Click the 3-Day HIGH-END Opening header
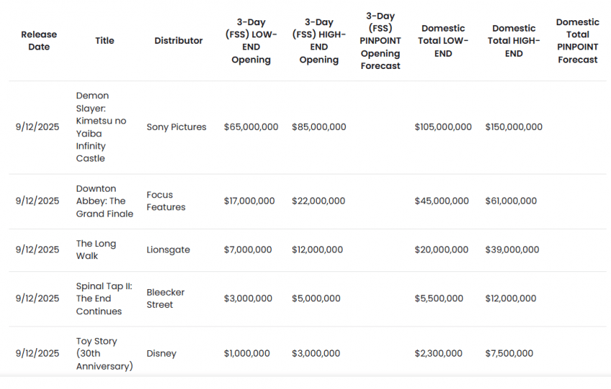 (x=318, y=41)
